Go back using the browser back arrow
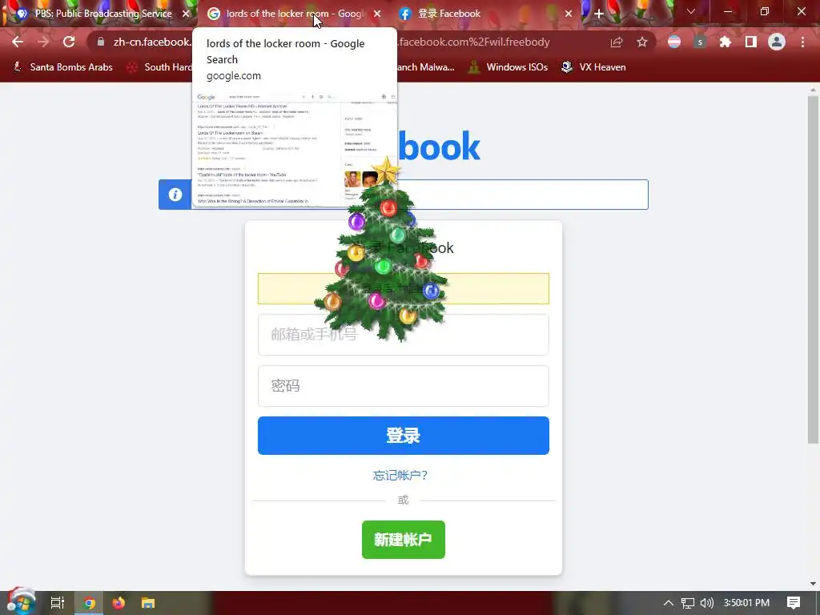The height and width of the screenshot is (615, 820). 18,42
